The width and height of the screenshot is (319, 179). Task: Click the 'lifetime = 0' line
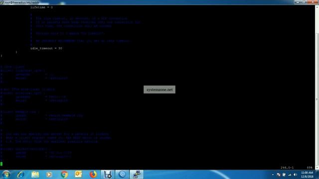click(x=41, y=7)
